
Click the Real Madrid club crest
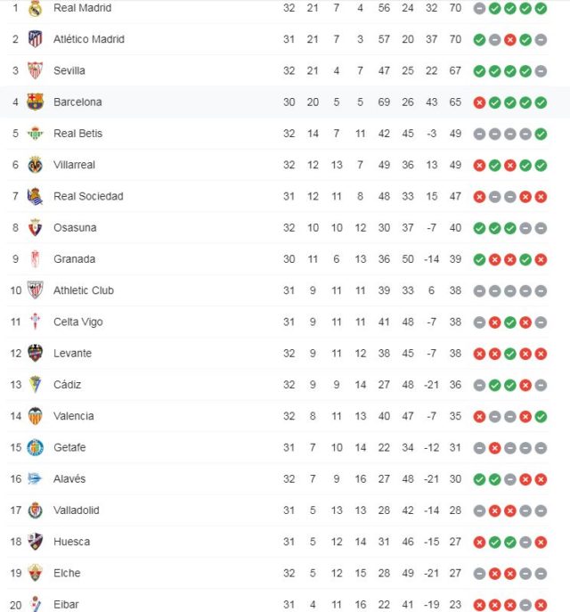[x=35, y=8]
